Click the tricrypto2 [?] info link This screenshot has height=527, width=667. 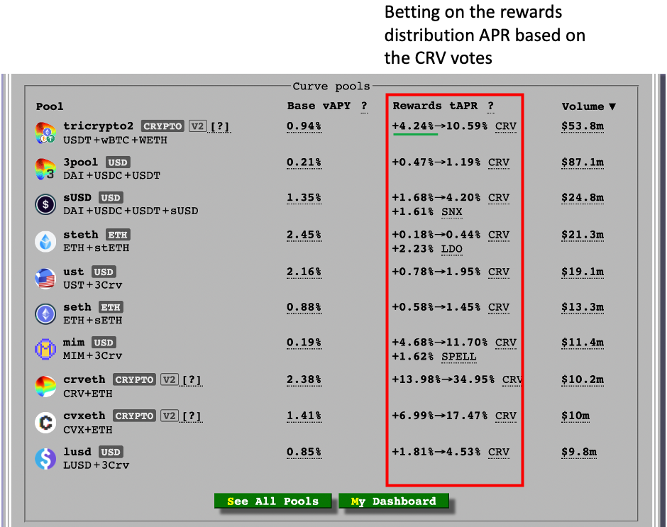220,126
